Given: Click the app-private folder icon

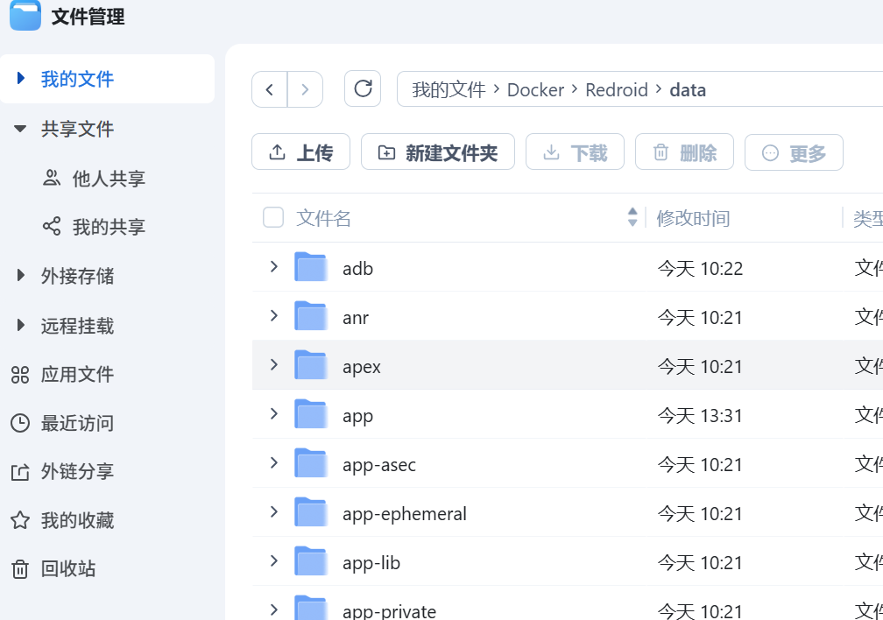Looking at the screenshot, I should [x=311, y=608].
